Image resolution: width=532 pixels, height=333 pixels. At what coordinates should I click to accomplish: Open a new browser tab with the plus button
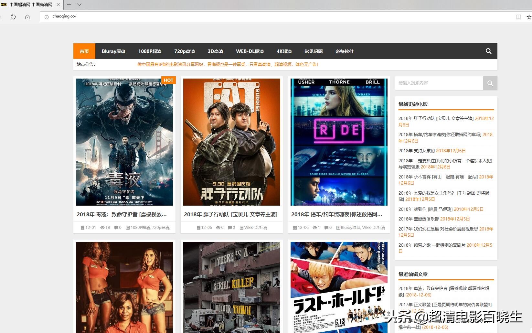(x=69, y=5)
